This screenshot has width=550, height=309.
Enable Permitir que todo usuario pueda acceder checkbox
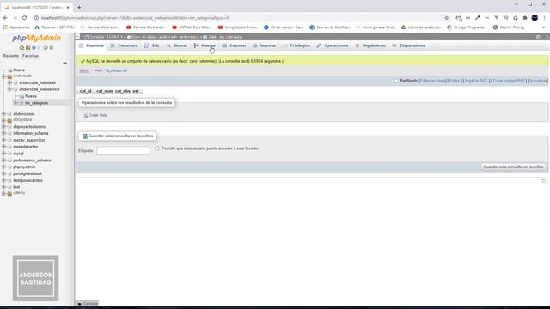(x=157, y=148)
